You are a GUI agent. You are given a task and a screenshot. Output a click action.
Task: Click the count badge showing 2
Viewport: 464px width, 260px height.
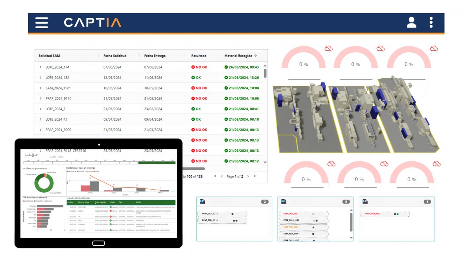click(x=265, y=202)
